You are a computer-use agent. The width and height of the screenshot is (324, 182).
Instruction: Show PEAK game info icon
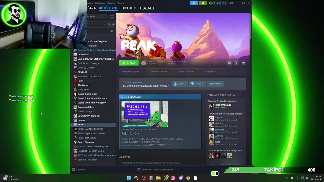pyautogui.click(x=236, y=63)
